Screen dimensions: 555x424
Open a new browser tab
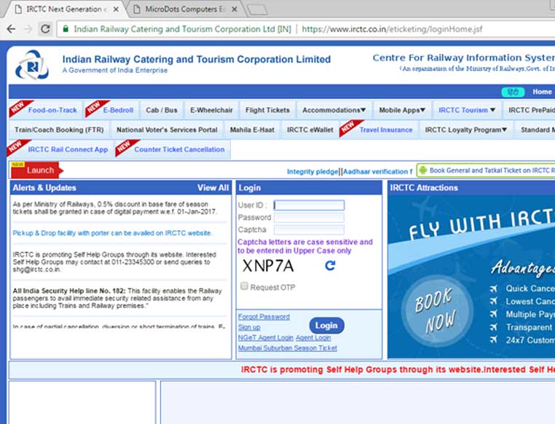[257, 10]
